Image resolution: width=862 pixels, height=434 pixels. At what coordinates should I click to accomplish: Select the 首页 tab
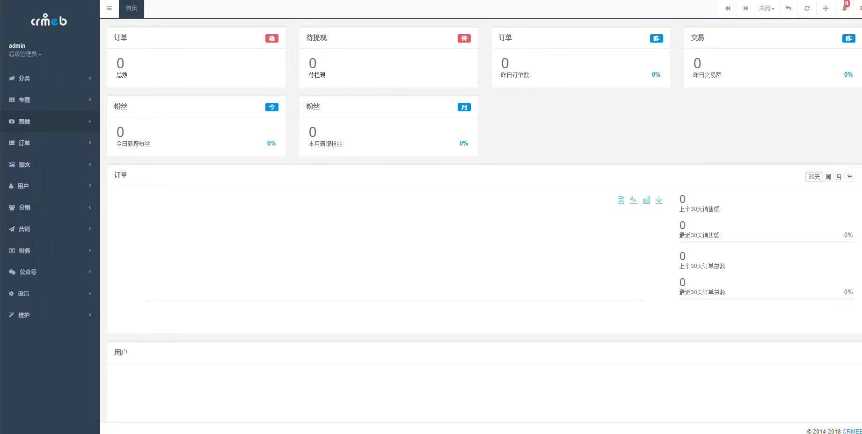coord(131,8)
